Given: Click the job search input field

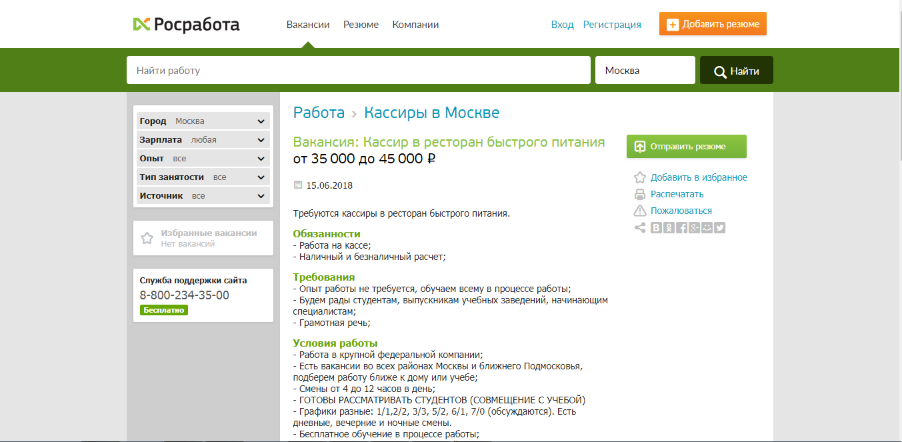Looking at the screenshot, I should tap(358, 69).
